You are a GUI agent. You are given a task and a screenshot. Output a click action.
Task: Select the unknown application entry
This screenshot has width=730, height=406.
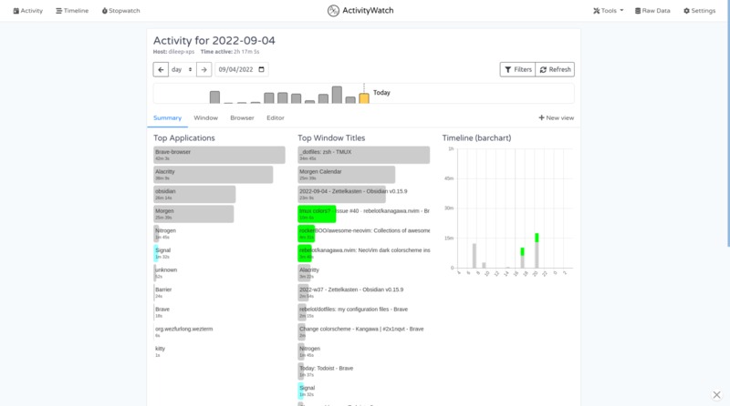click(x=166, y=273)
